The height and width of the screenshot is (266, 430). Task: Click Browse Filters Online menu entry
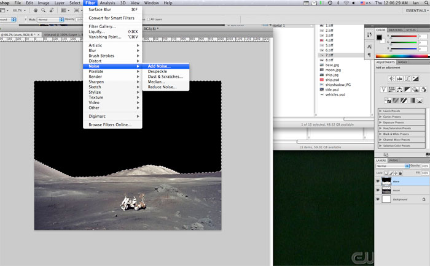[x=110, y=124]
